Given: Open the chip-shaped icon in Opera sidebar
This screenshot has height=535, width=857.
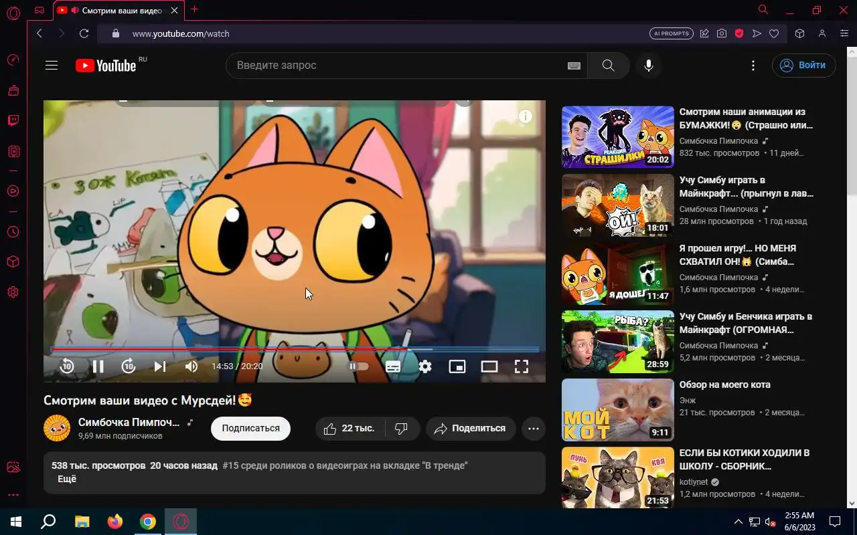Looking at the screenshot, I should pyautogui.click(x=13, y=152).
